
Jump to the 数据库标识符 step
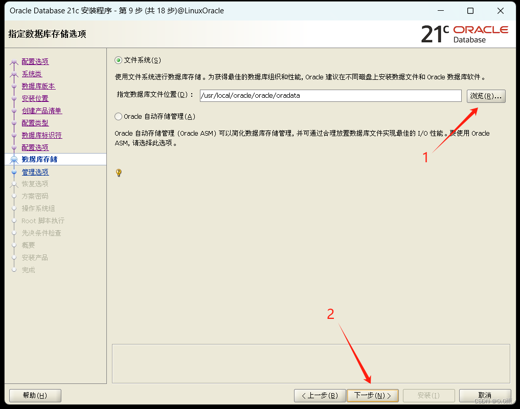42,135
